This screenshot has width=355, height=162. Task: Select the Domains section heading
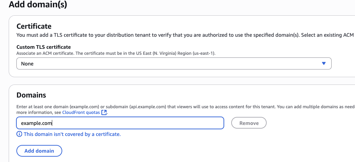pos(31,95)
